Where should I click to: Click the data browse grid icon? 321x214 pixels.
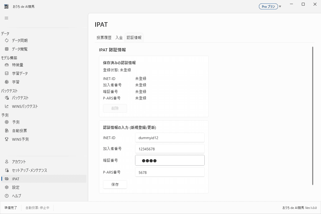point(7,49)
